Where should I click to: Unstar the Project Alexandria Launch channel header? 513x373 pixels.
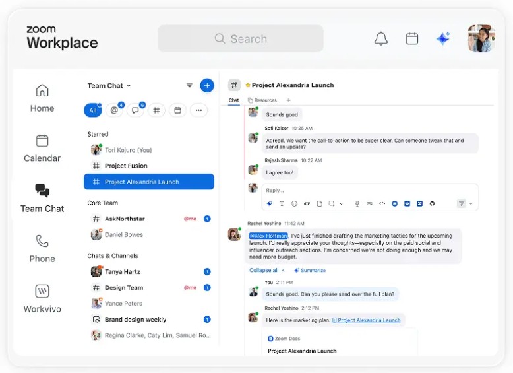248,85
